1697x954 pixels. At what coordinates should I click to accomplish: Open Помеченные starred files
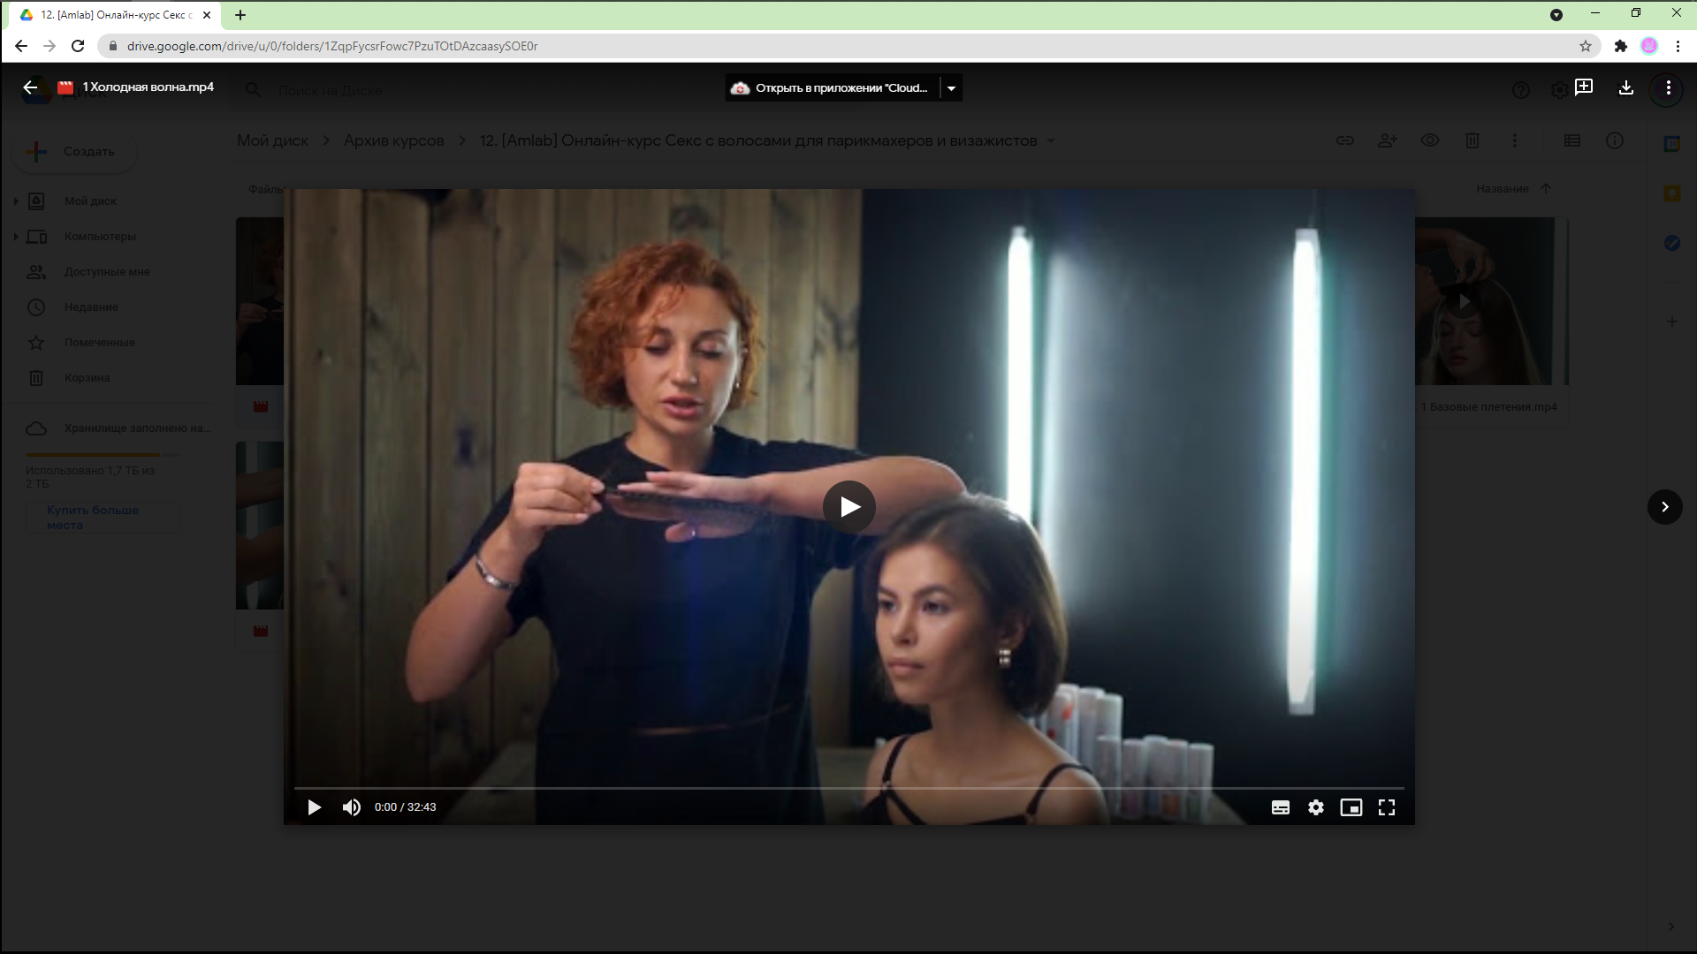click(99, 343)
